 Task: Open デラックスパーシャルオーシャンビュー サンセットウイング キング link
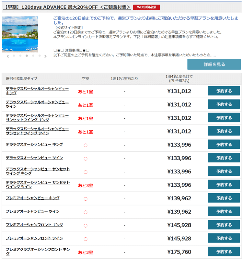(37, 118)
